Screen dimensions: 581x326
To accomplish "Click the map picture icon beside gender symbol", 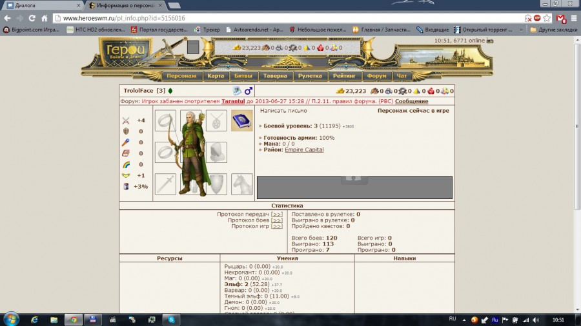I will [237, 91].
